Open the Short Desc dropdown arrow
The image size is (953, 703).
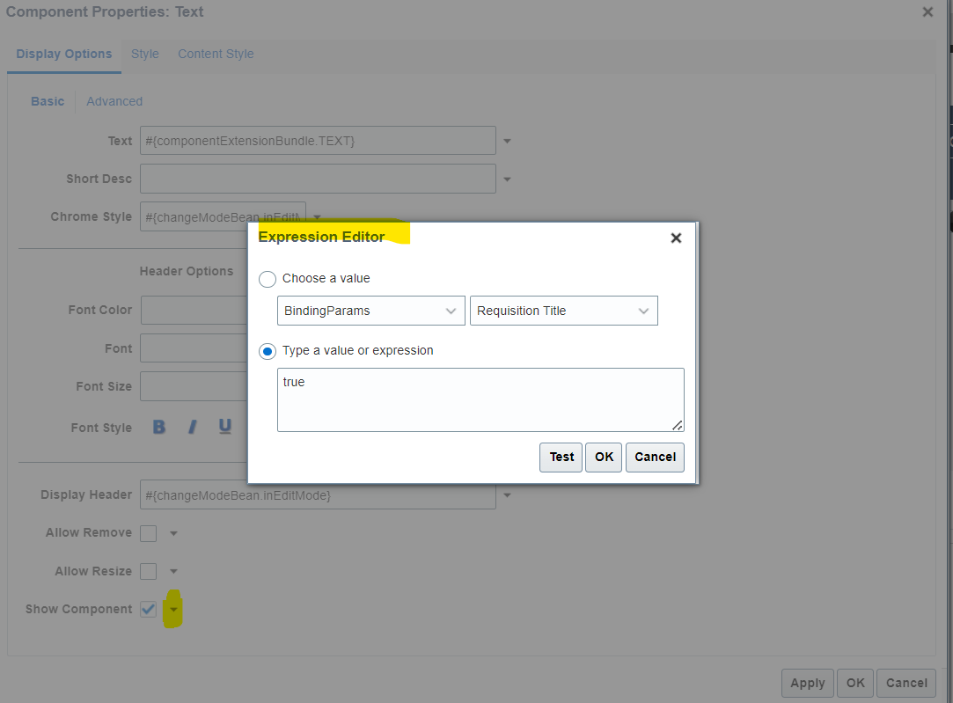pyautogui.click(x=508, y=179)
